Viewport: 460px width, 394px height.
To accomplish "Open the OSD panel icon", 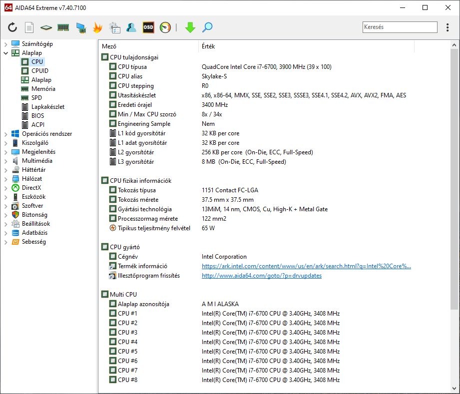I will coord(148,27).
